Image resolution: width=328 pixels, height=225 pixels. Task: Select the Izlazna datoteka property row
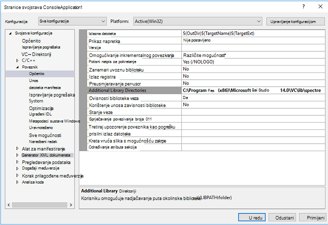click(206, 33)
